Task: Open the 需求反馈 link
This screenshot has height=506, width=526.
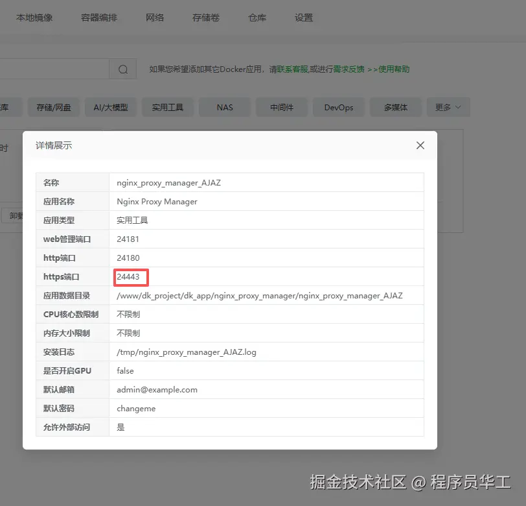Action: [x=349, y=69]
